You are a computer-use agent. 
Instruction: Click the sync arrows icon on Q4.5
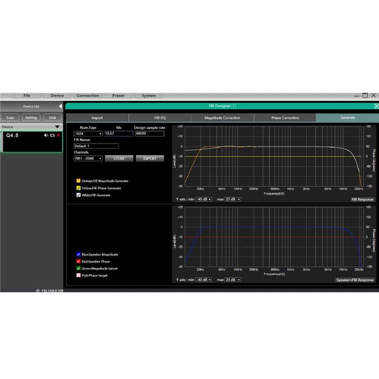click(53, 135)
